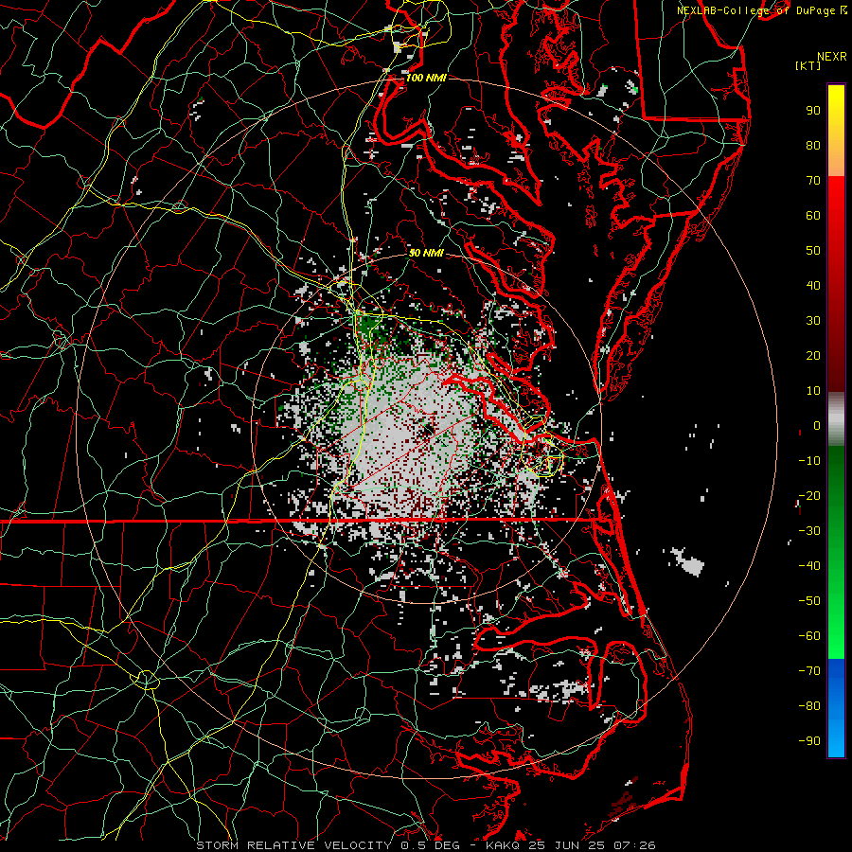Click the 50 value on the velocity scale
852x852 pixels.
pos(813,251)
